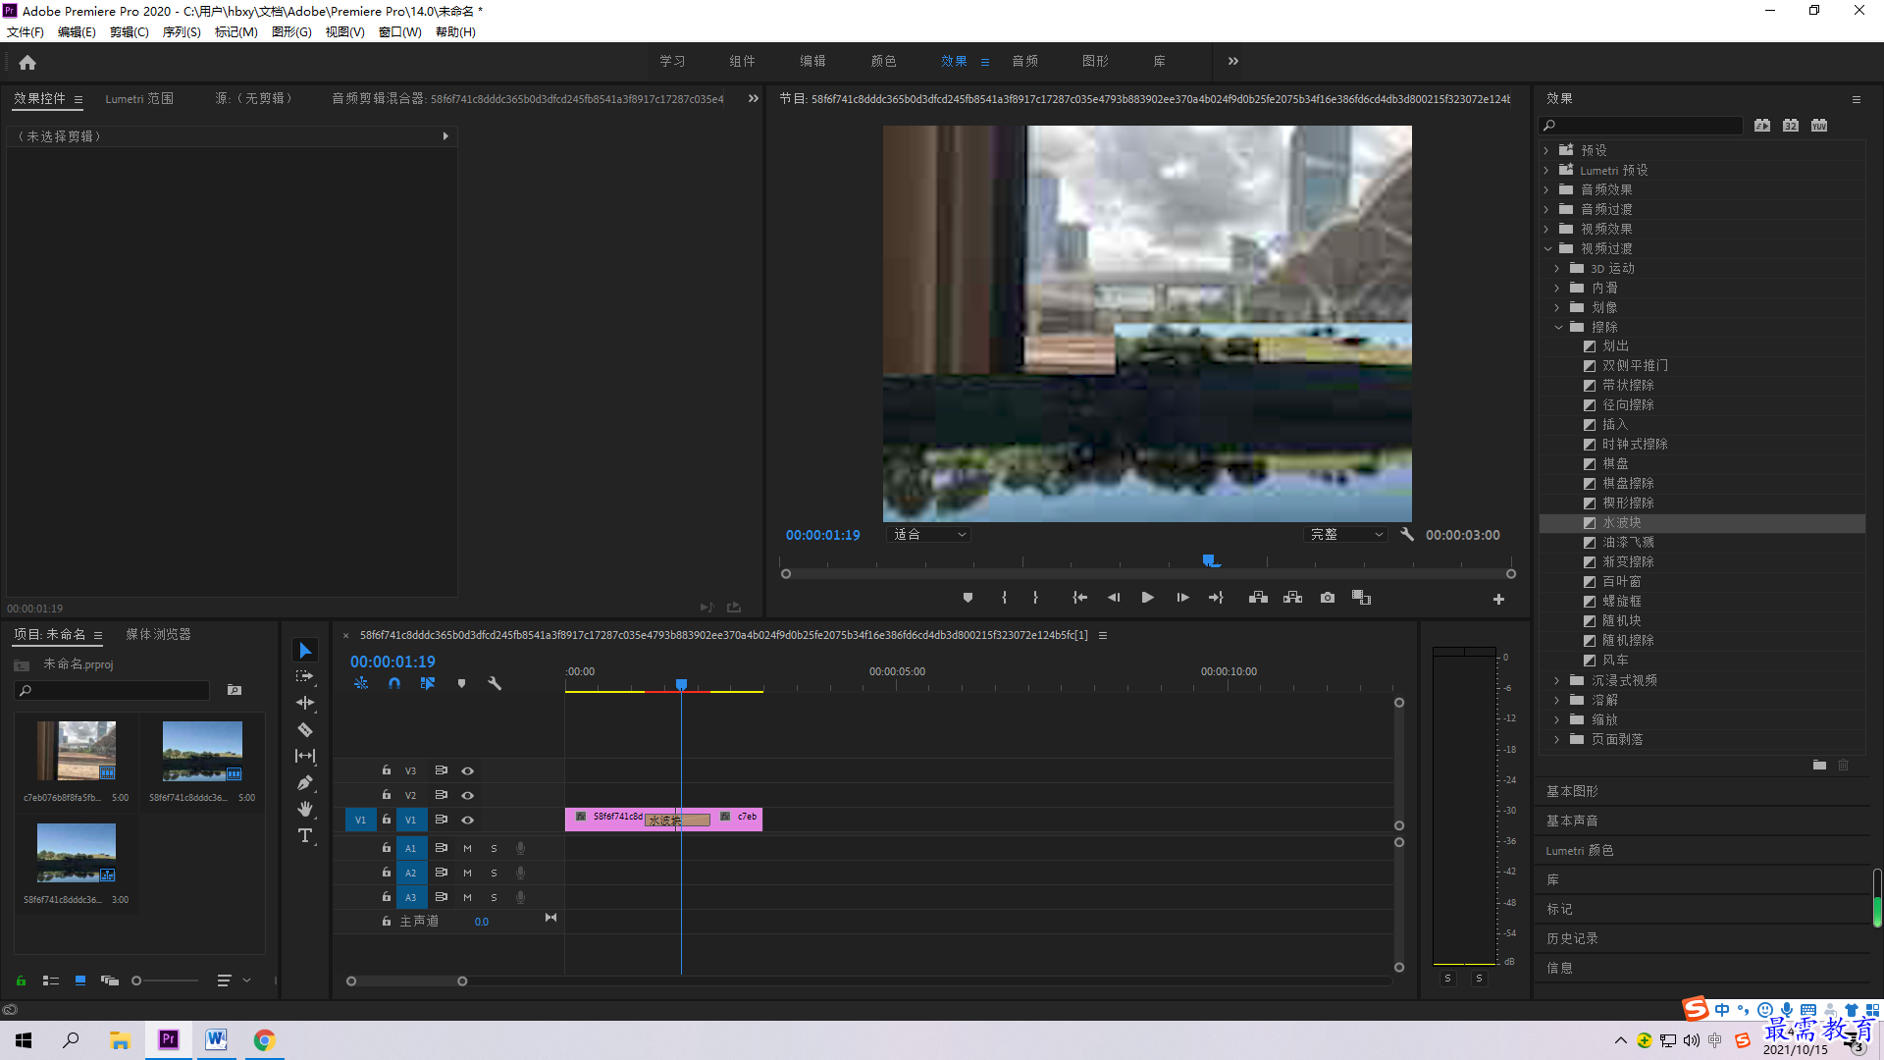The width and height of the screenshot is (1884, 1060).
Task: Expand the 音频效果 folder
Action: tap(1546, 189)
